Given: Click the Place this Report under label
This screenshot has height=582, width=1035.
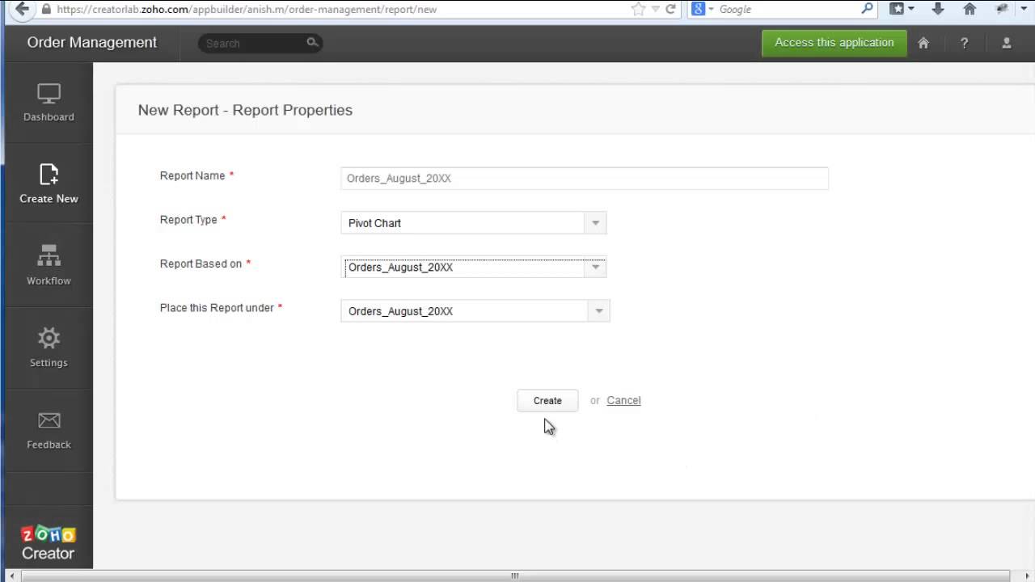Looking at the screenshot, I should 217,308.
